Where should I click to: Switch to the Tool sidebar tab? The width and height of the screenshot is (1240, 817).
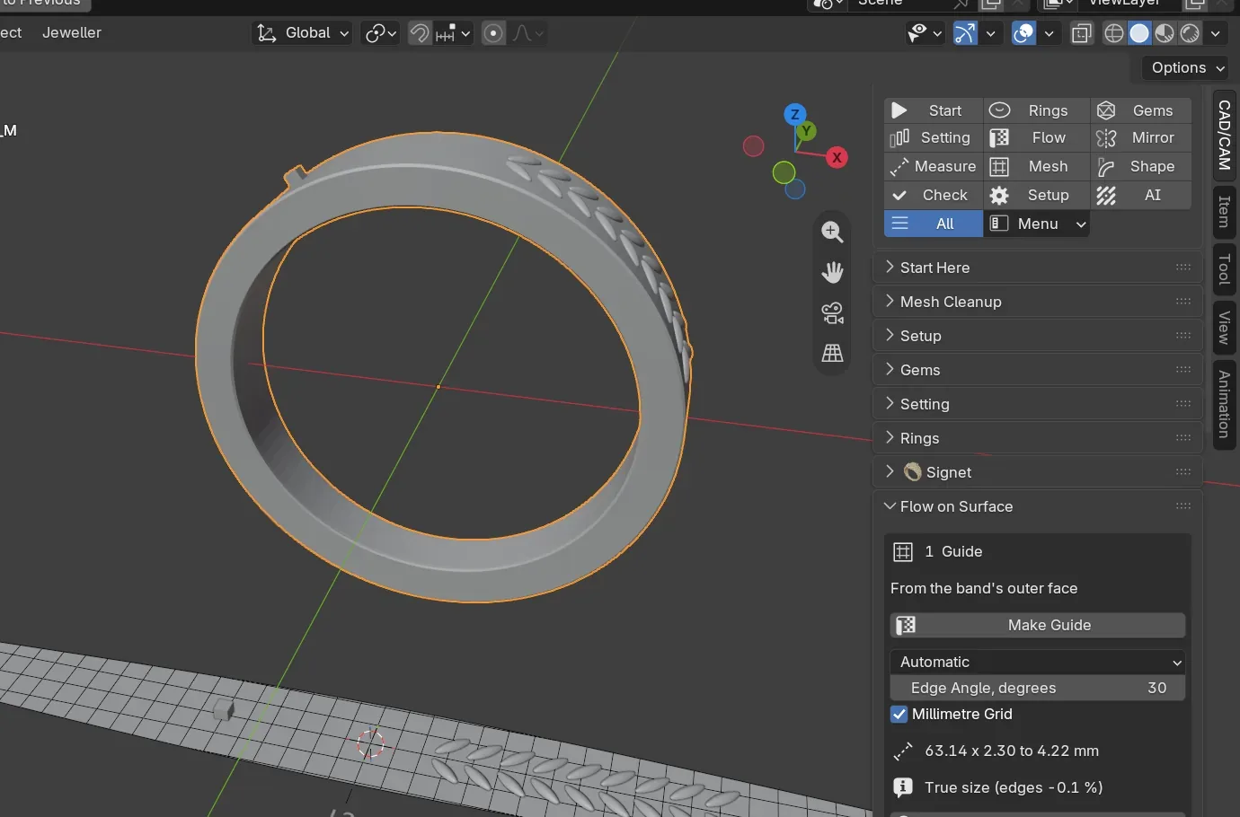point(1224,269)
